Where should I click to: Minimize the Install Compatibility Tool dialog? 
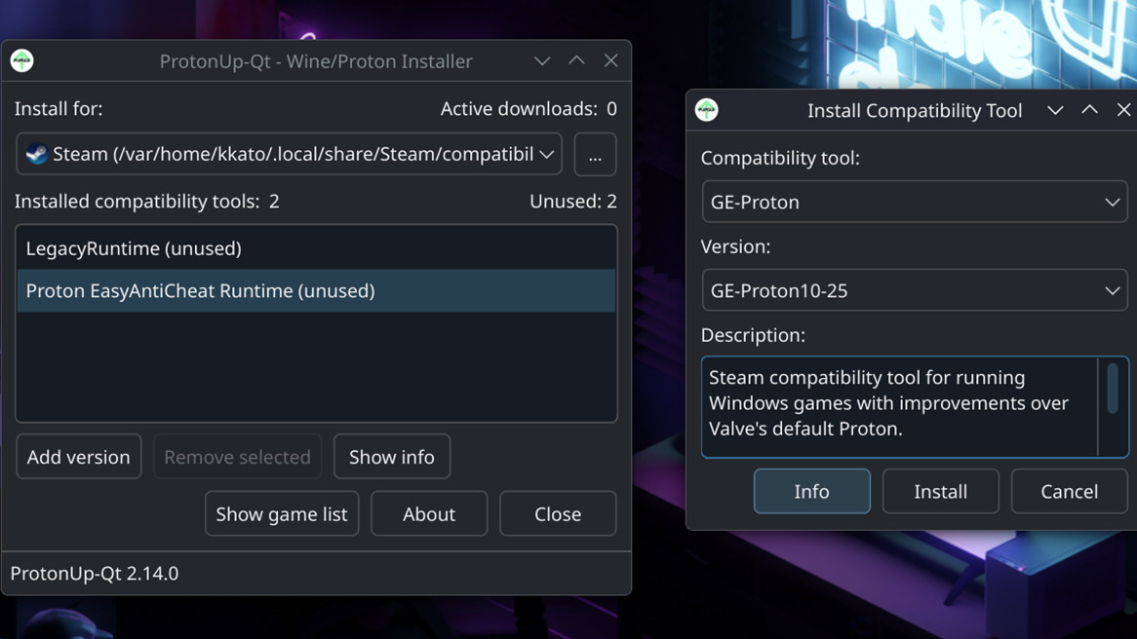pos(1055,110)
